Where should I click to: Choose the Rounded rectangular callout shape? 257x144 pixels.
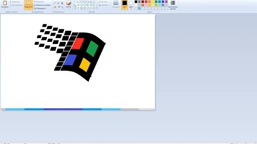(x=88, y=8)
